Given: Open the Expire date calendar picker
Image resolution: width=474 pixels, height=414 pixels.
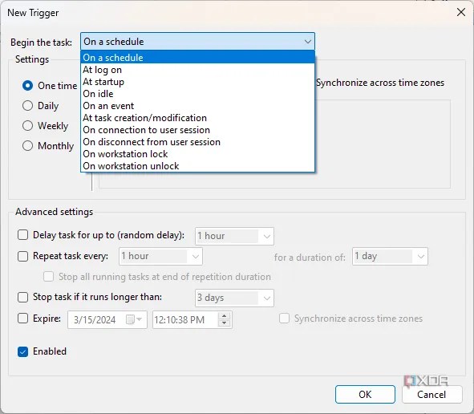Looking at the screenshot, I should pos(133,319).
